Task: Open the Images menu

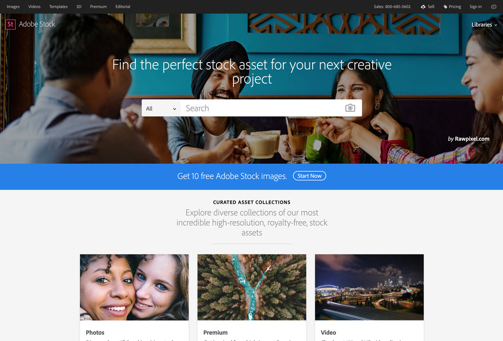Action: 13,7
